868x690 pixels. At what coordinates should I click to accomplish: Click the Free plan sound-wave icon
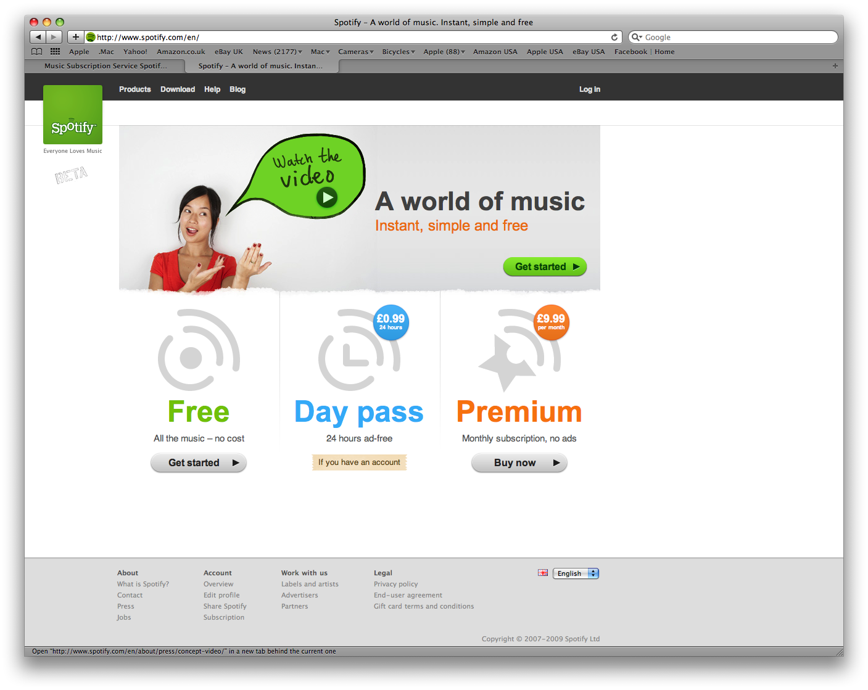tap(199, 350)
